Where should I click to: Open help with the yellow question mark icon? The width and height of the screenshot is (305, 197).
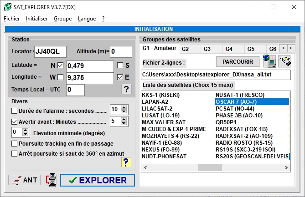[126, 162]
